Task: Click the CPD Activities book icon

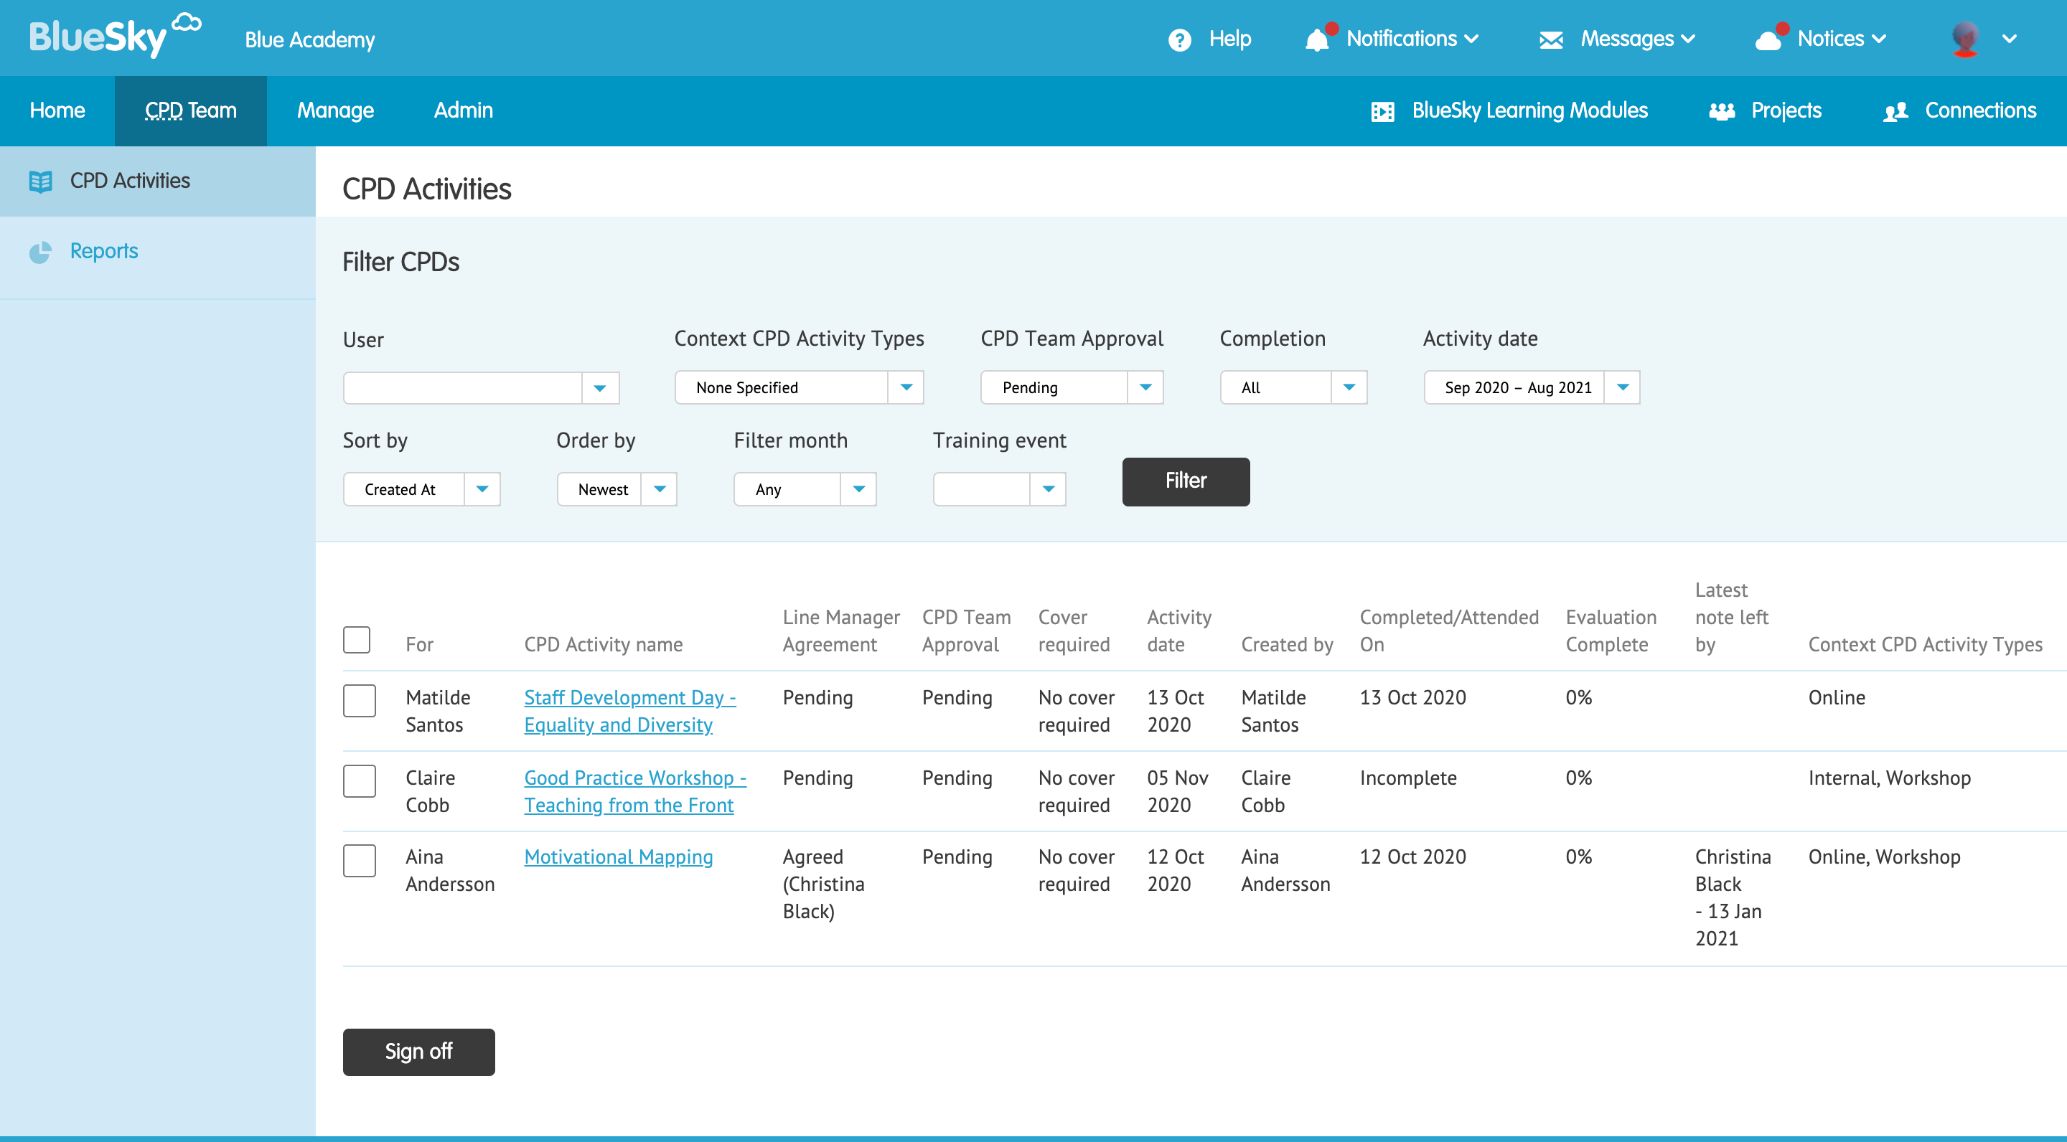Action: [40, 182]
